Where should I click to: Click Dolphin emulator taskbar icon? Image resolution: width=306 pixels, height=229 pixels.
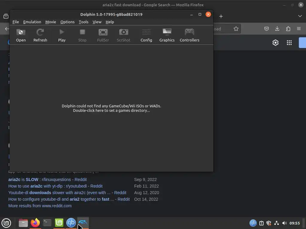[83, 222]
